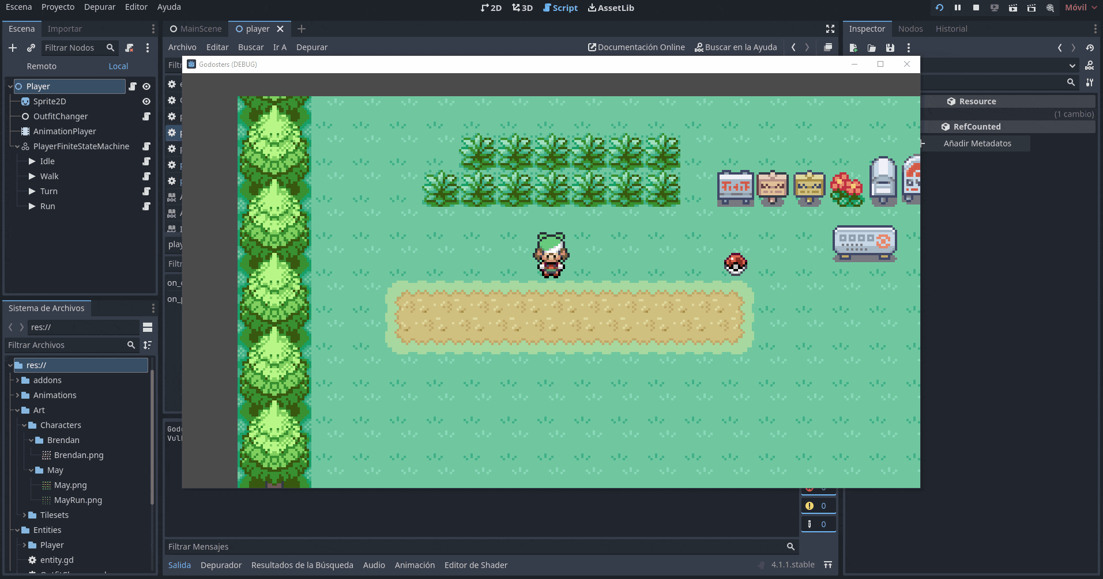This screenshot has height=579, width=1103.
Task: Switch scene tree to Remoto view
Action: 42,66
